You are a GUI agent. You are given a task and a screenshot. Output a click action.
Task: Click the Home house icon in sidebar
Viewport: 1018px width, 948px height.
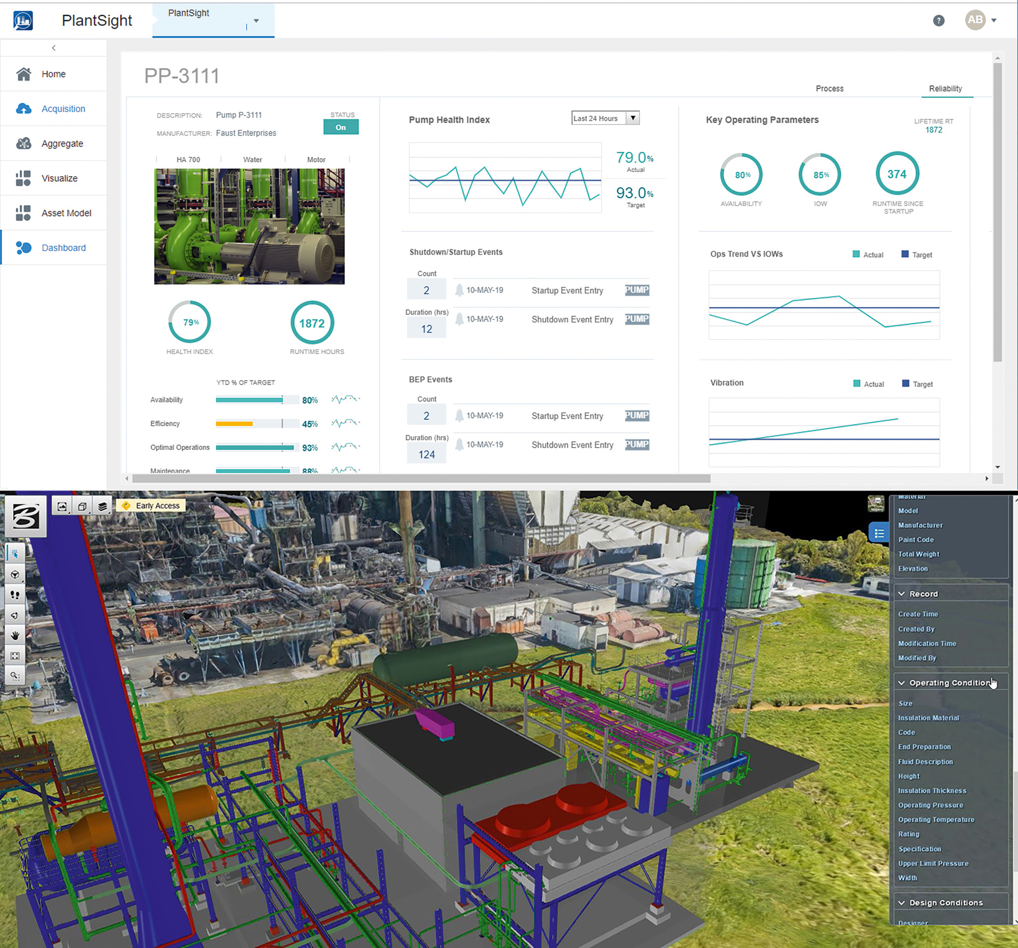coord(24,74)
